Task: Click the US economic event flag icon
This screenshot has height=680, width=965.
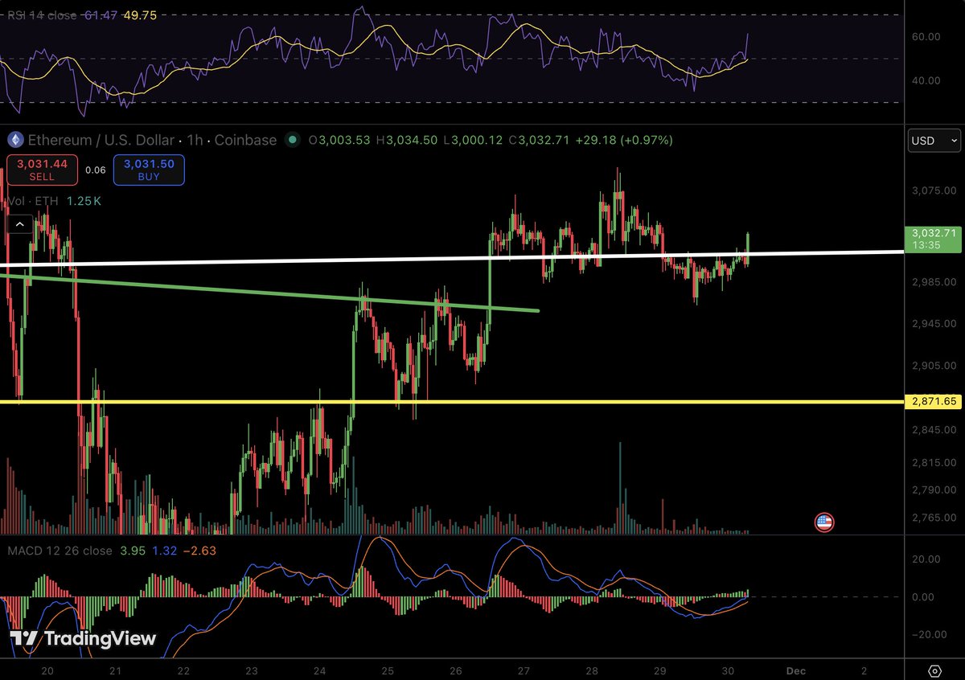Action: 823,522
